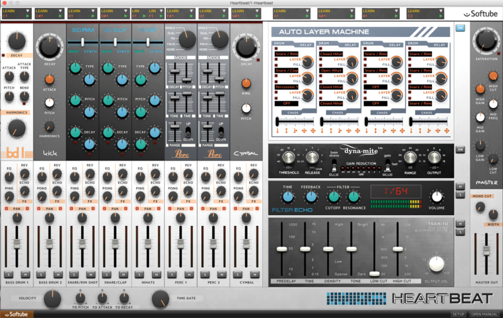
Task: Click the Filter Echo cutoff knob
Action: [333, 197]
